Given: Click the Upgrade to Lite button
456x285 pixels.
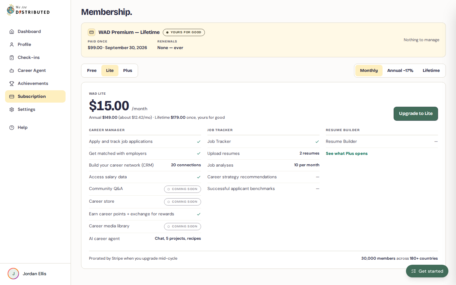Looking at the screenshot, I should pyautogui.click(x=416, y=114).
